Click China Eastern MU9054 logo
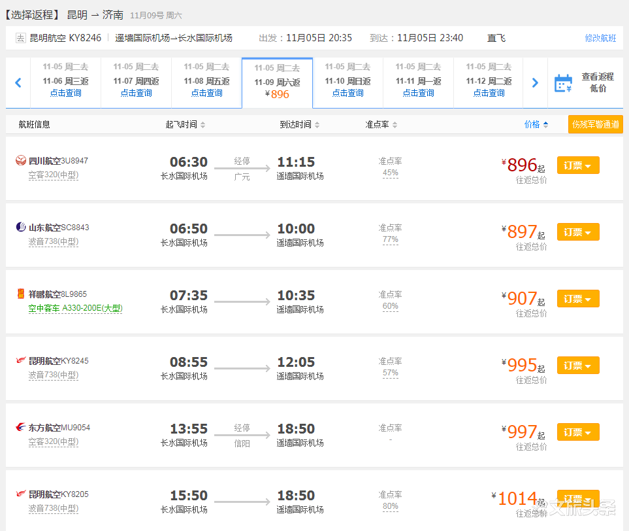The width and height of the screenshot is (629, 531). (21, 427)
